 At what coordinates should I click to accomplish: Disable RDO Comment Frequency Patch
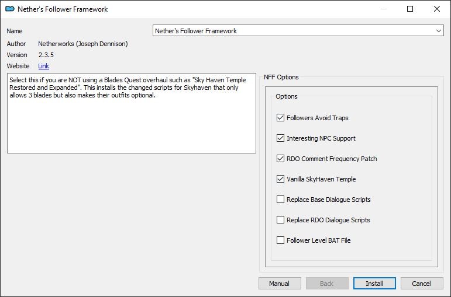(280, 158)
